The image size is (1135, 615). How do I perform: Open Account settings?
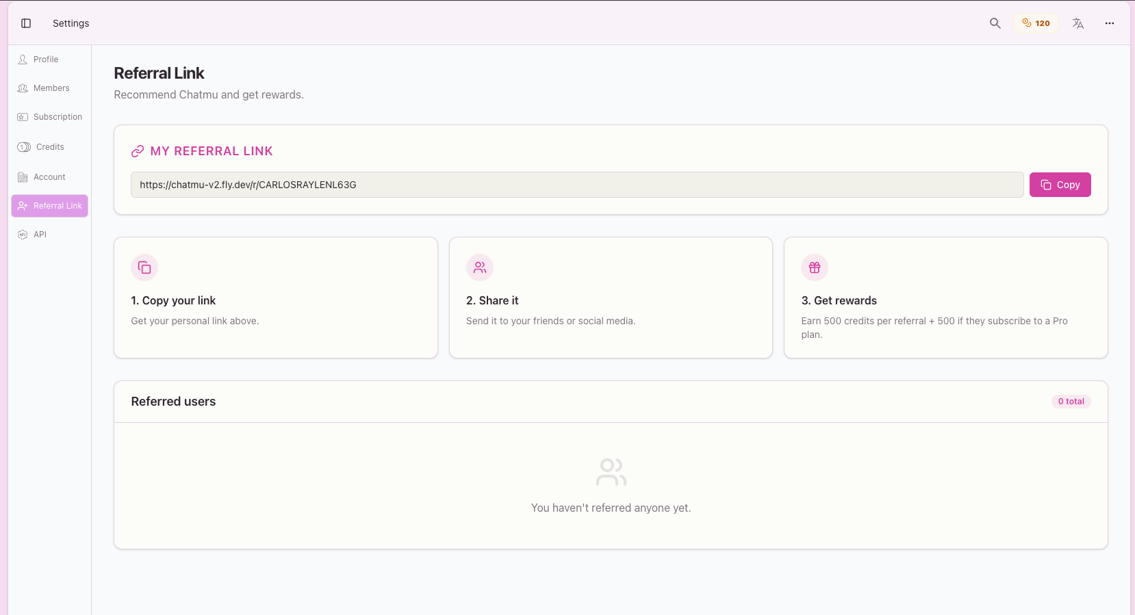pyautogui.click(x=49, y=177)
